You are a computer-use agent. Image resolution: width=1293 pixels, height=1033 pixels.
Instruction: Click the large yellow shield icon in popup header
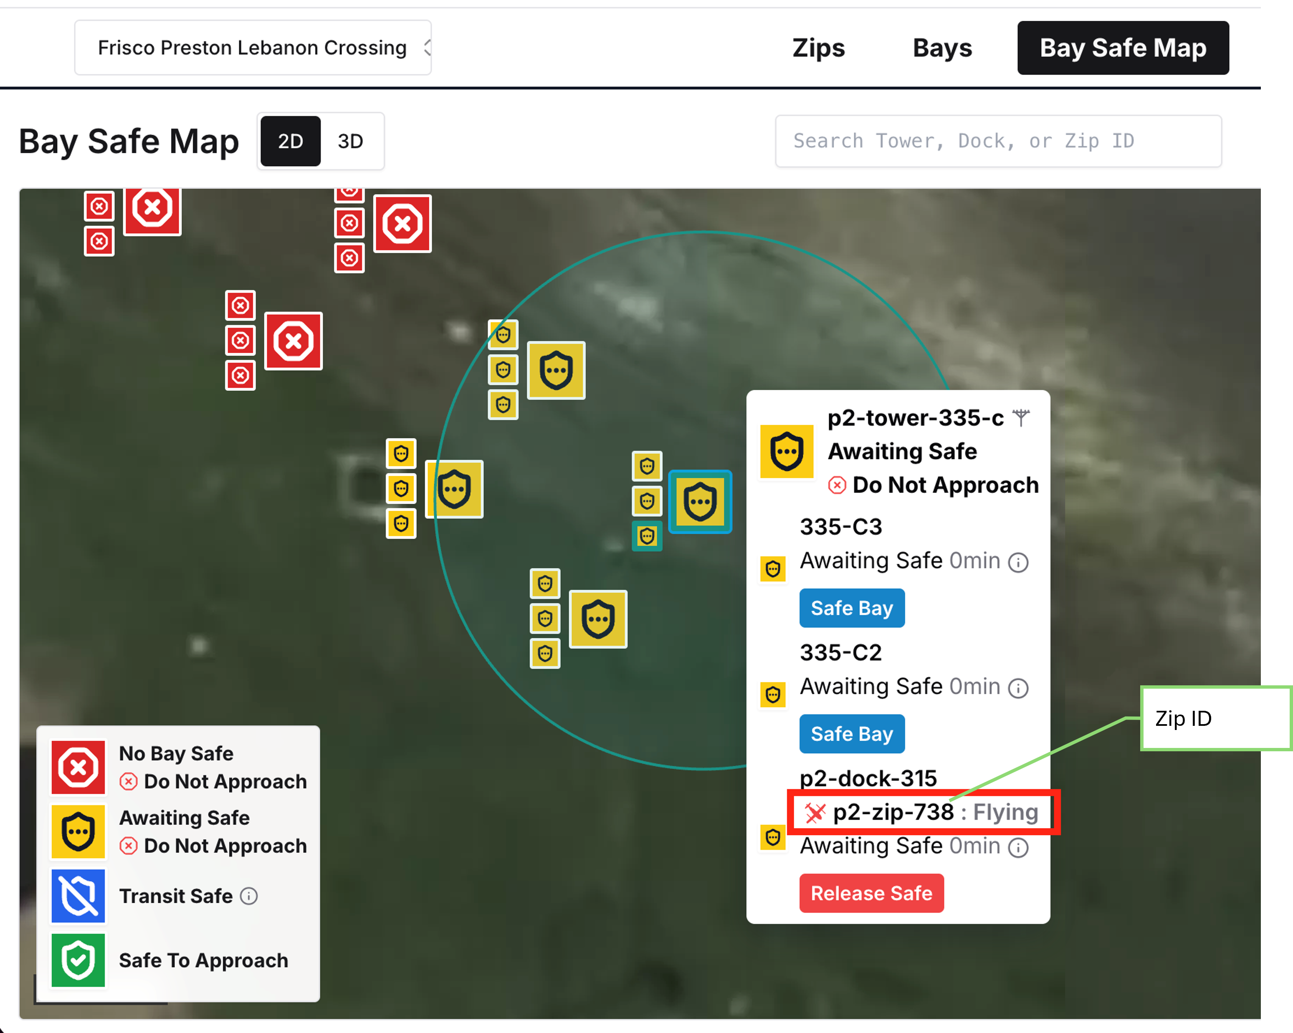787,452
